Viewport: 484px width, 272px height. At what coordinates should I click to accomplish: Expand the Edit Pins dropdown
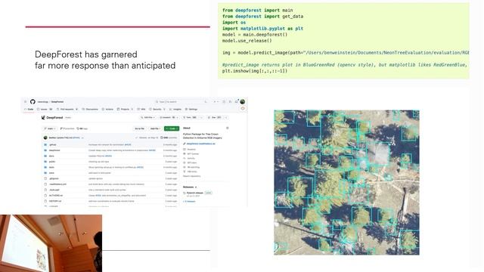click(x=148, y=118)
